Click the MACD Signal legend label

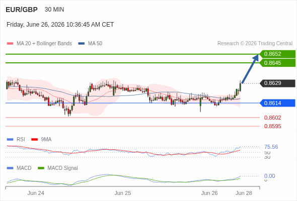[63, 168]
